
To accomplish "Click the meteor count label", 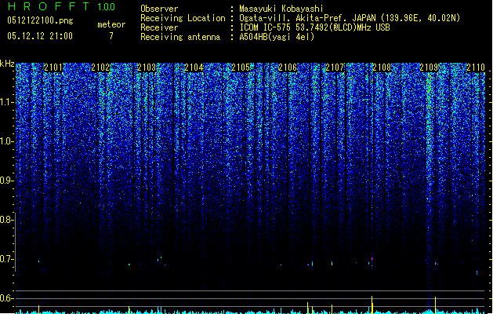I will (x=111, y=24).
